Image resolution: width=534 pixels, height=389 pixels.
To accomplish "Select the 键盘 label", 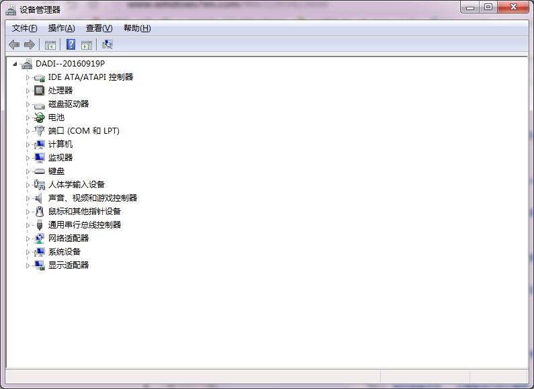I will [x=56, y=171].
